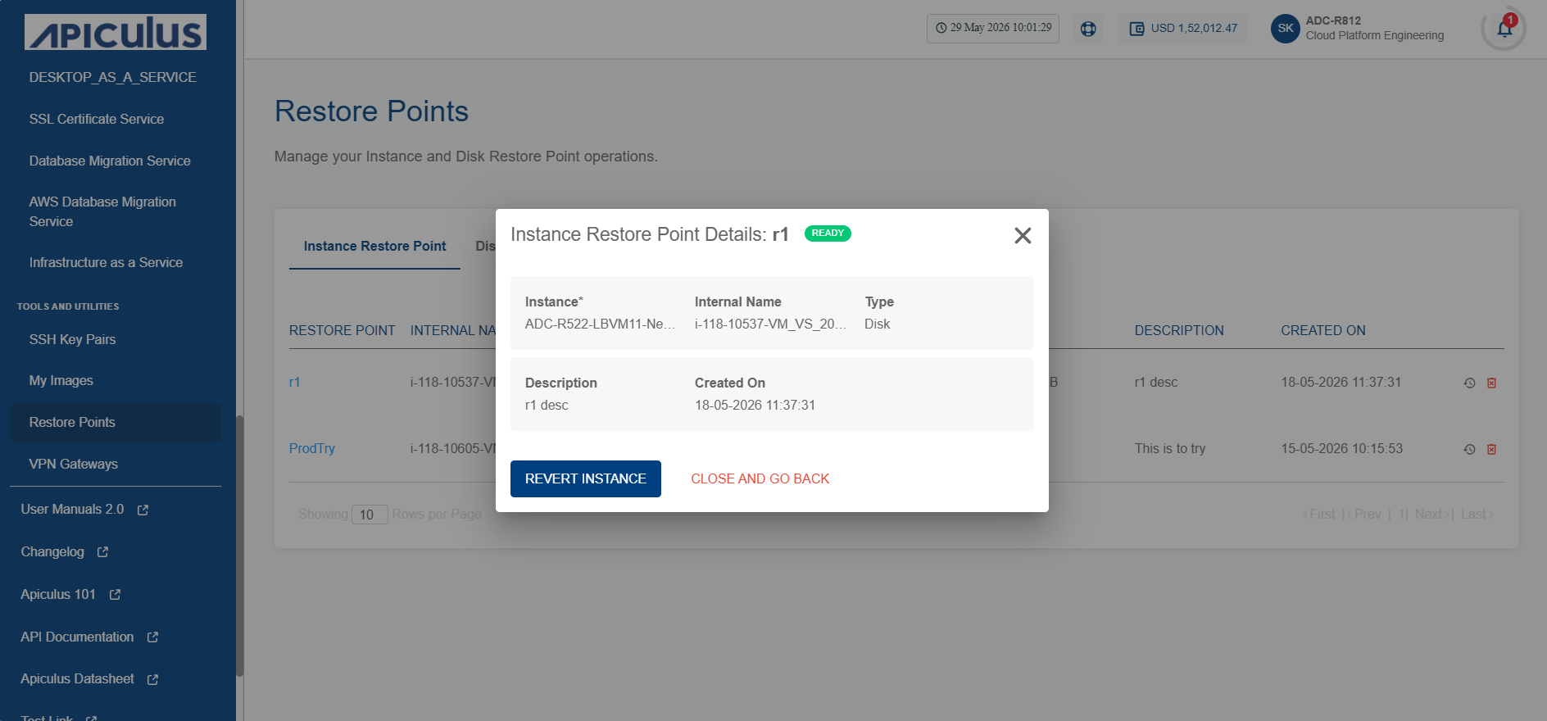This screenshot has height=721, width=1547.
Task: Click the REVERT INSTANCE button
Action: (586, 478)
